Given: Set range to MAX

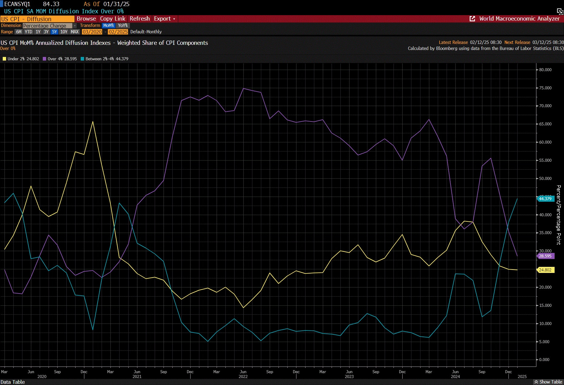Looking at the screenshot, I should (75, 32).
